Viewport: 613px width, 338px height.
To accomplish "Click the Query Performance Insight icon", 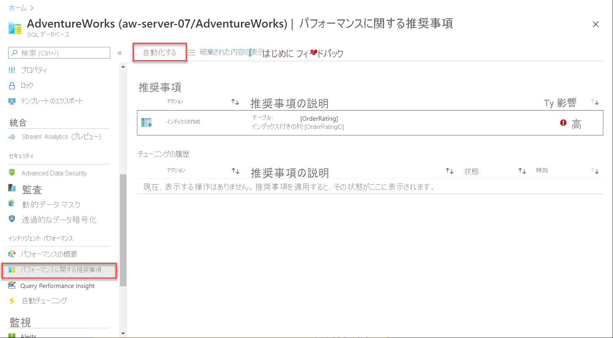I will pos(12,285).
